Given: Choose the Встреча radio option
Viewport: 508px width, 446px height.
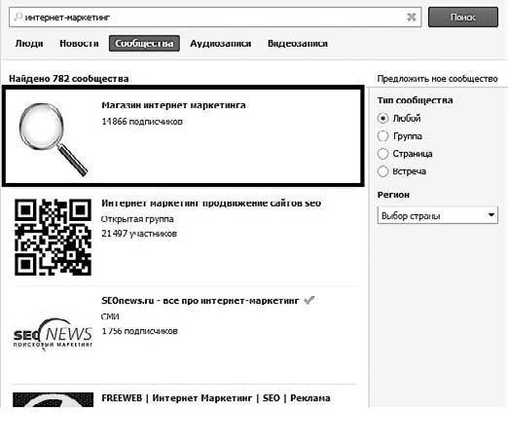Looking at the screenshot, I should click(382, 171).
